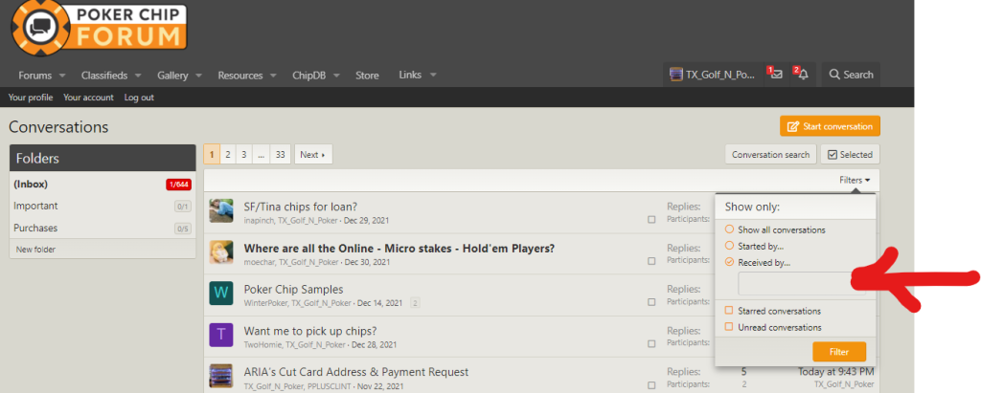
Task: Open the Classifieds dropdown arrow
Action: [137, 76]
